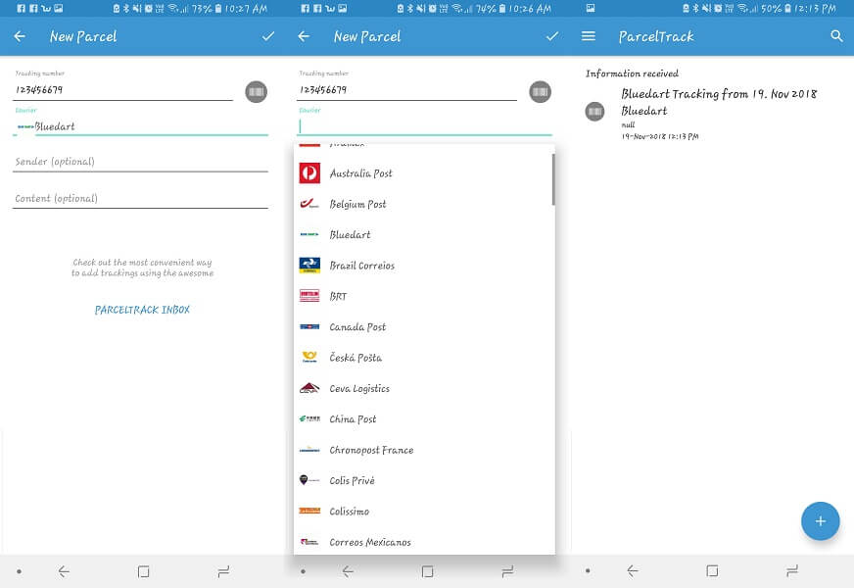Tap the recent apps button in the ParcelTrack screen

pos(792,571)
